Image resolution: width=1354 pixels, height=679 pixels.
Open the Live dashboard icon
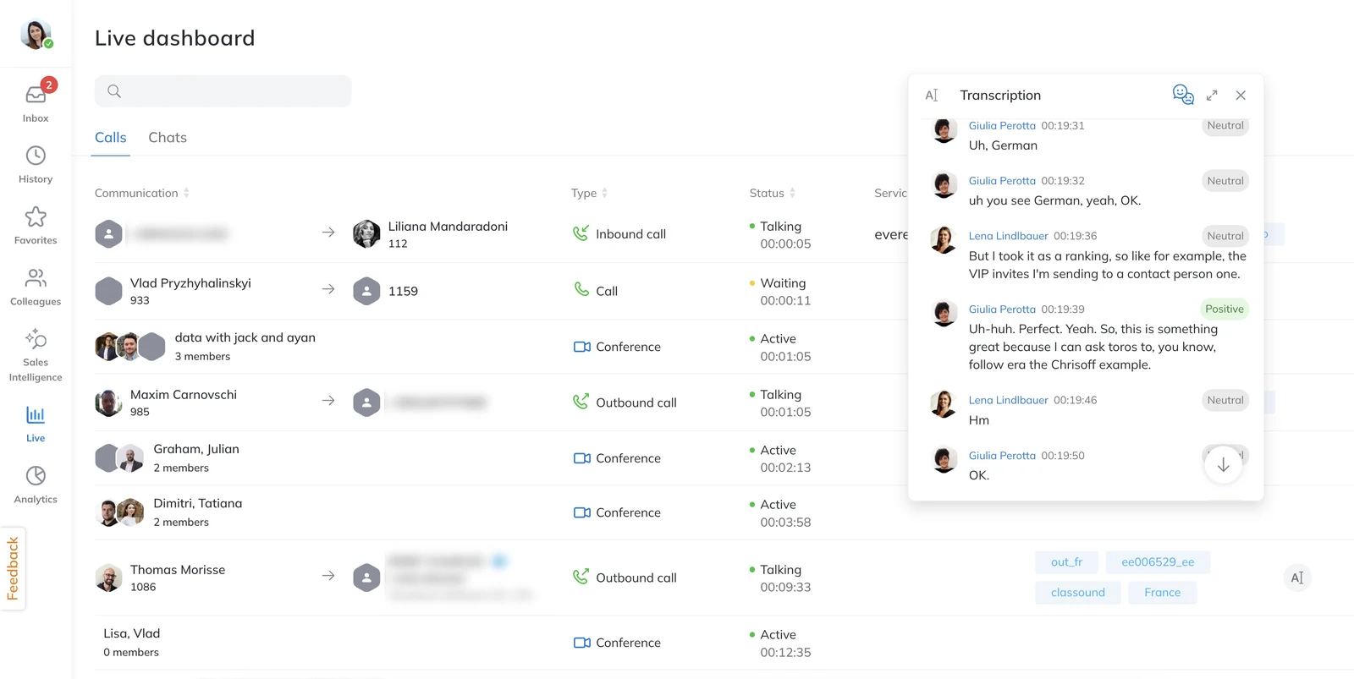tap(36, 414)
